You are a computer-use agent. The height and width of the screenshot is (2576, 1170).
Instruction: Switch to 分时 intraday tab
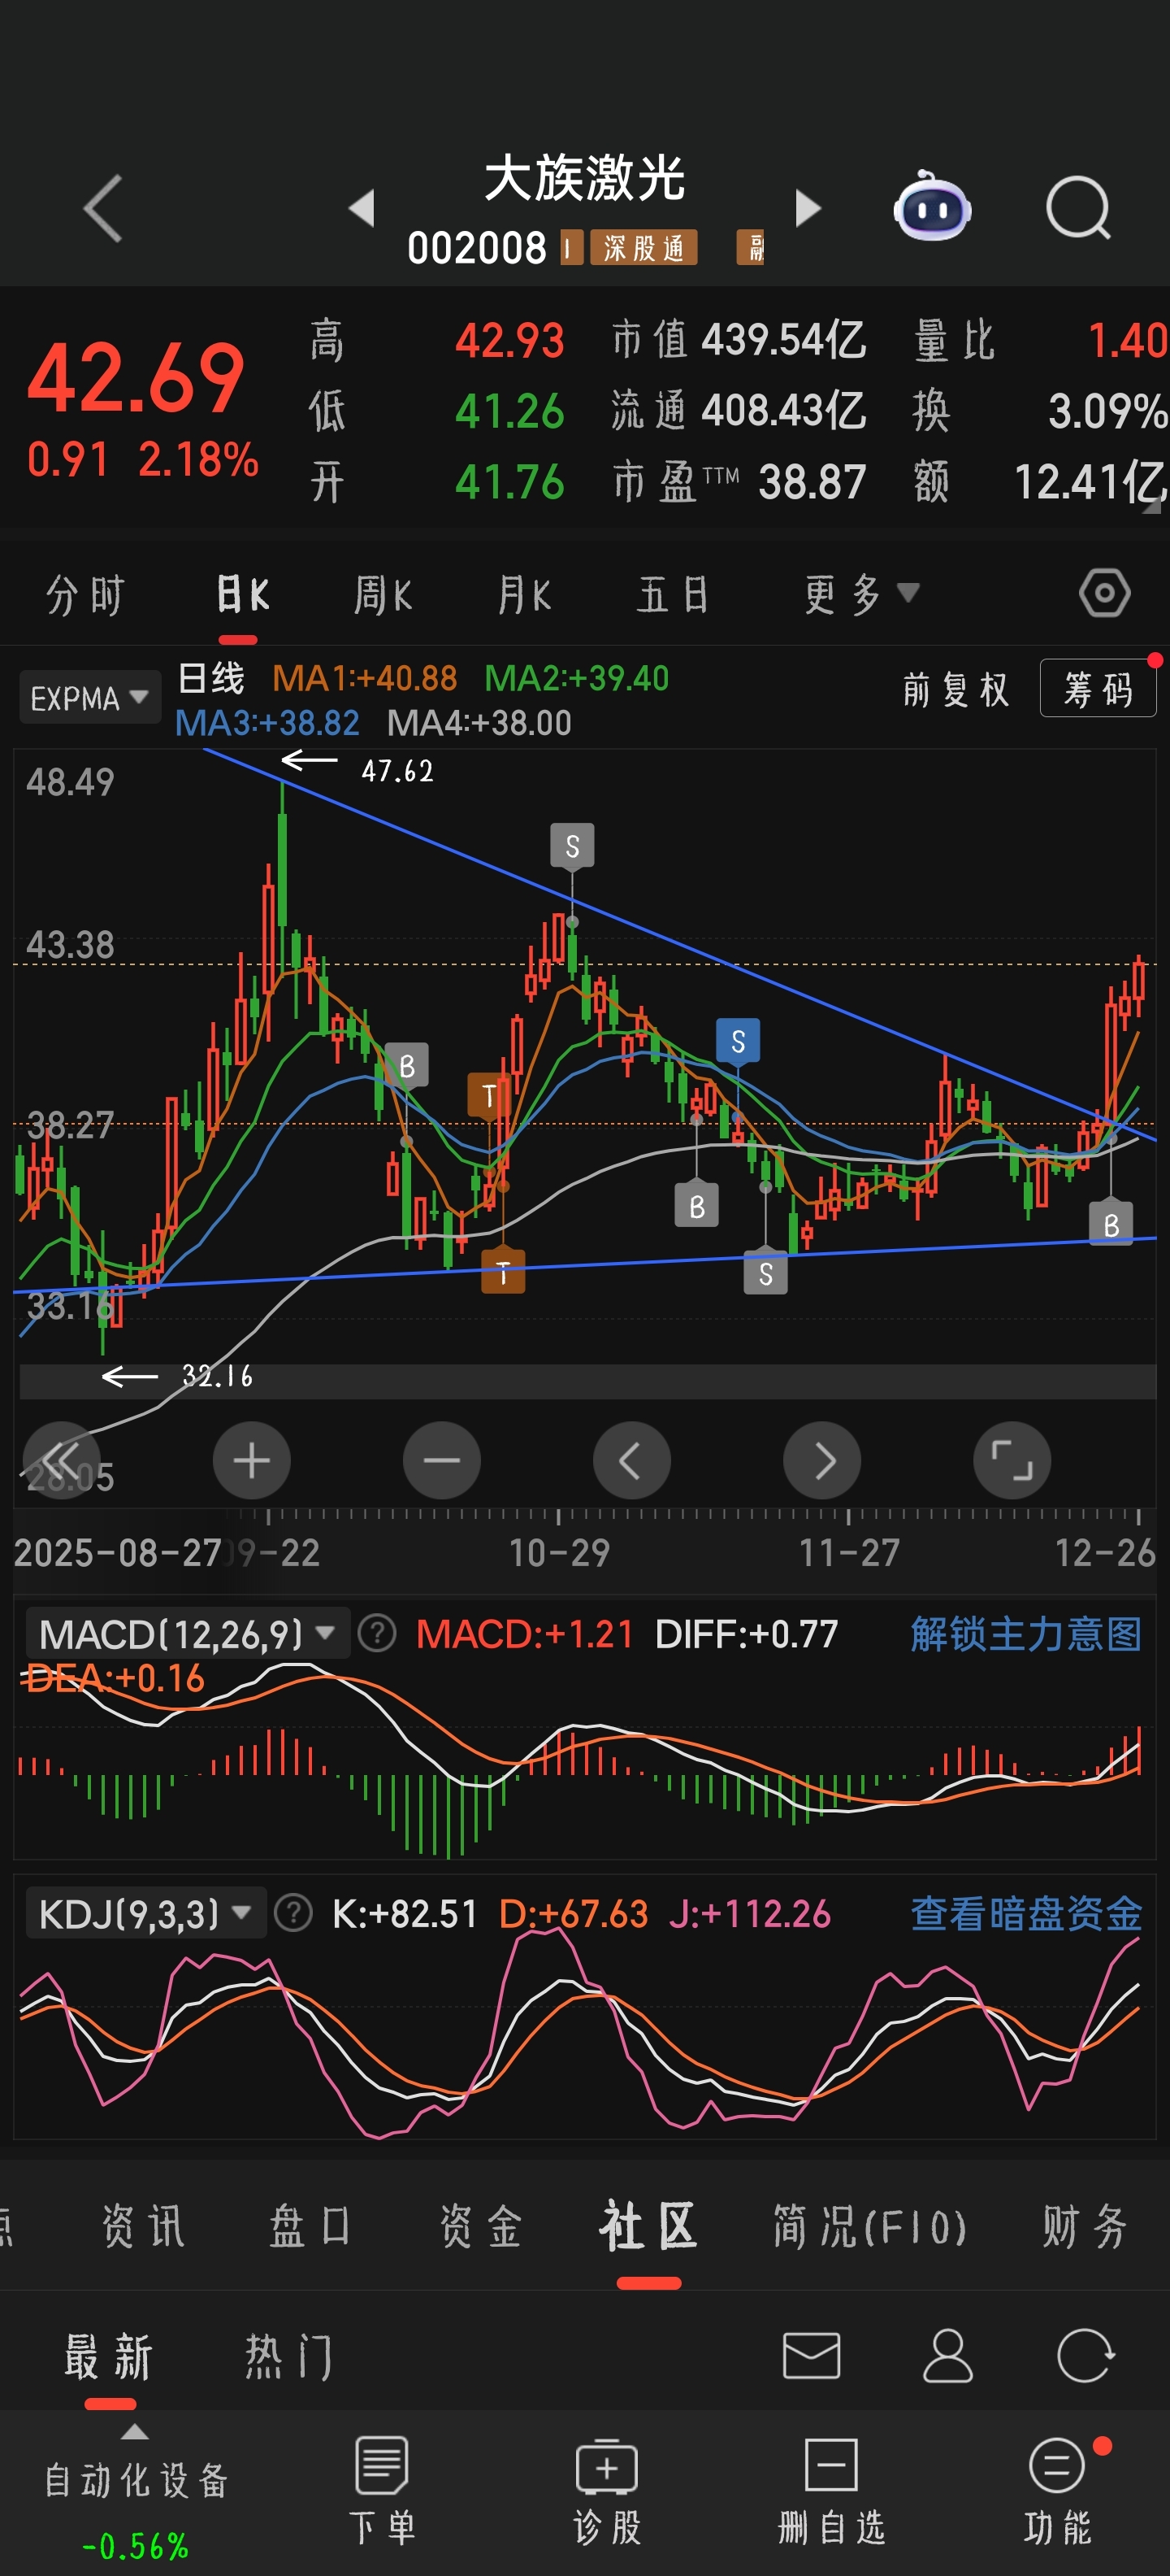pyautogui.click(x=85, y=595)
